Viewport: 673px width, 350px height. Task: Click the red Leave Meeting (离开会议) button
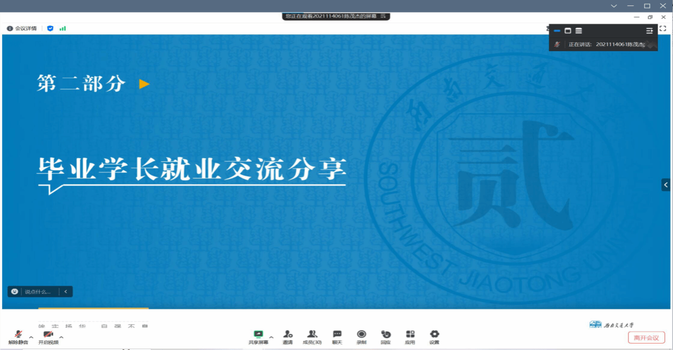click(x=646, y=338)
